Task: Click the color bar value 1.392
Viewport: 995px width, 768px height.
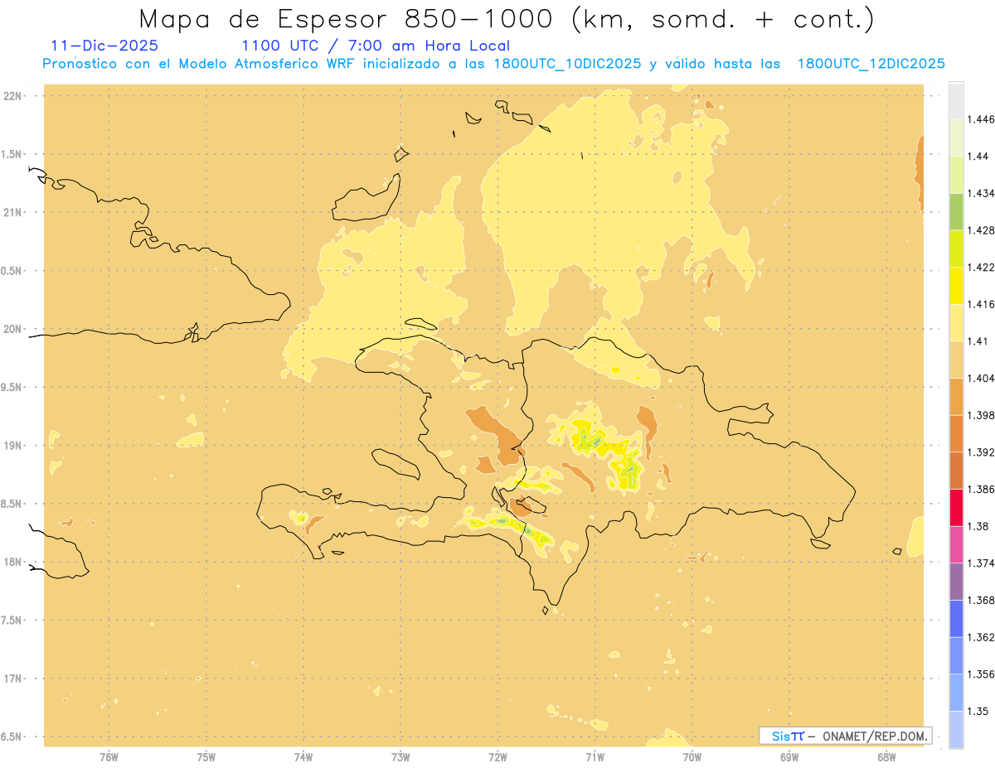Action: coord(983,452)
